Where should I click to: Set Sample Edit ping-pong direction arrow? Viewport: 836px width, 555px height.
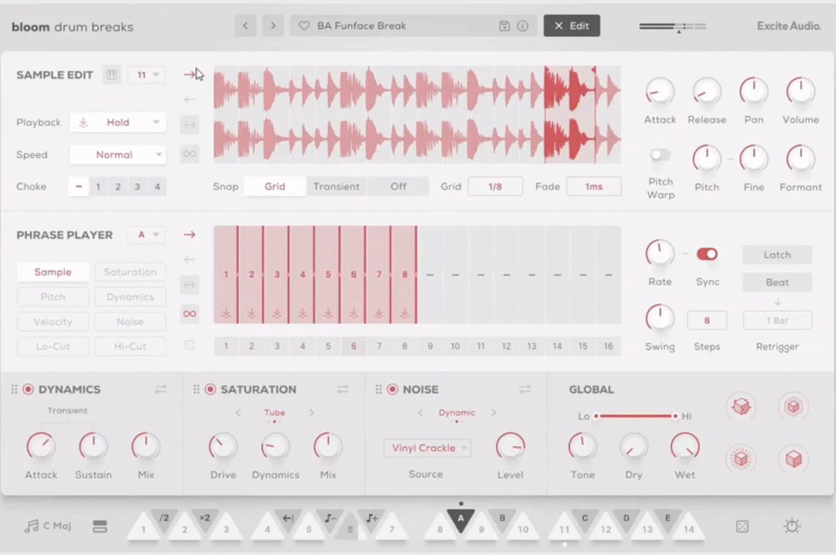189,125
